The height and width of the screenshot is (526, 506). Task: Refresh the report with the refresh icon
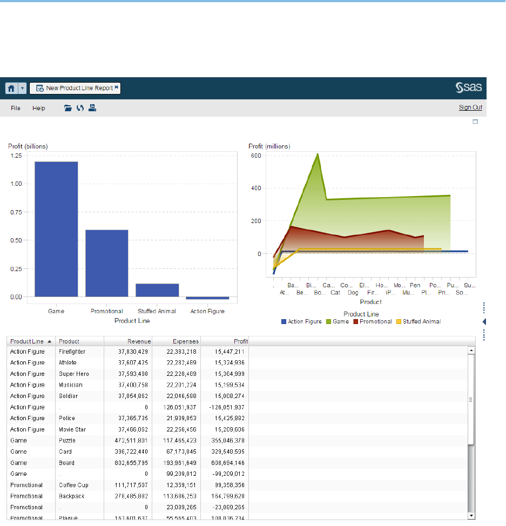(80, 107)
